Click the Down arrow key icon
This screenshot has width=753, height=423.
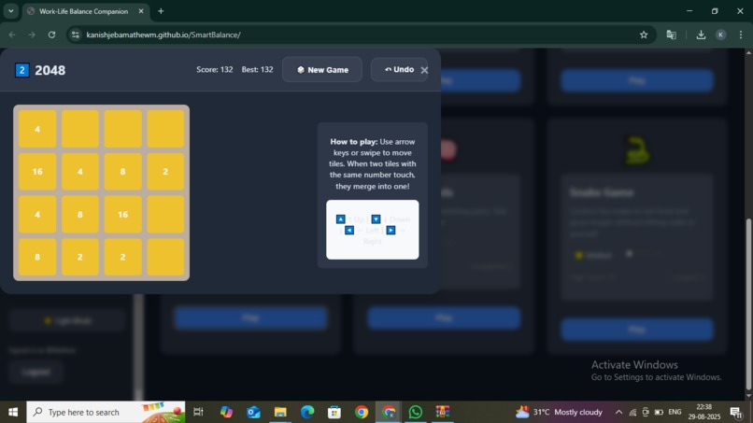376,219
